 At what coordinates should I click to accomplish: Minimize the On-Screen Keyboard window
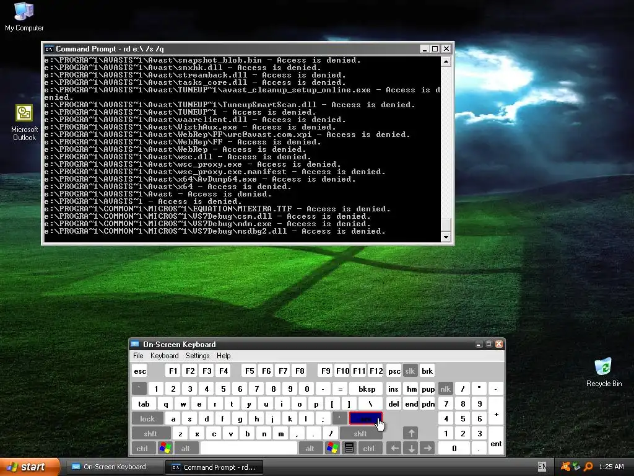(x=479, y=344)
